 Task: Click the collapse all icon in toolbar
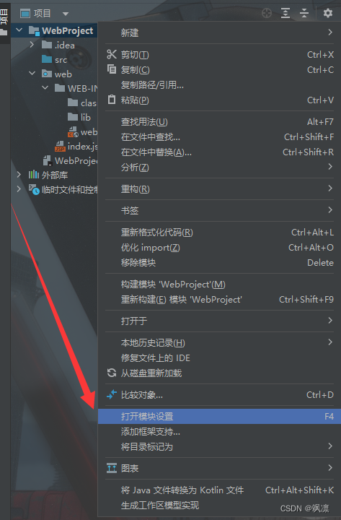pyautogui.click(x=304, y=13)
